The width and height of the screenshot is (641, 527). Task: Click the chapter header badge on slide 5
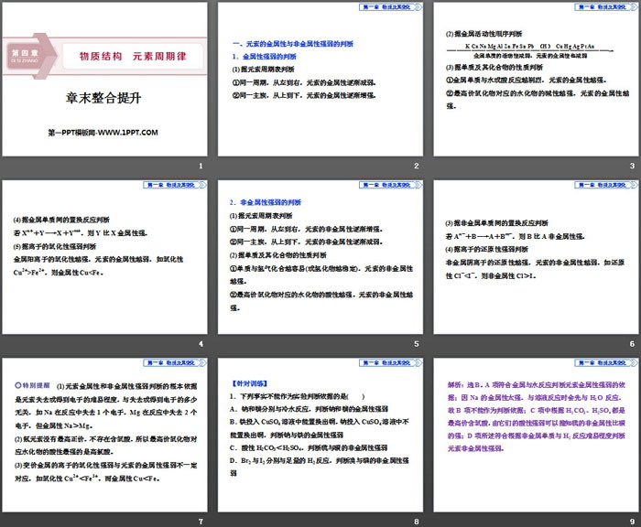390,185
